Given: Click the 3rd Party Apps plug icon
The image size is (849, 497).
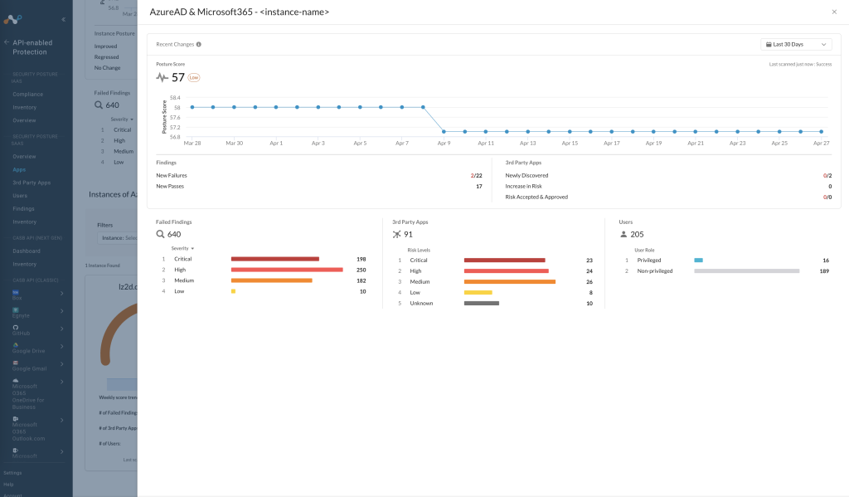Looking at the screenshot, I should click(x=397, y=234).
